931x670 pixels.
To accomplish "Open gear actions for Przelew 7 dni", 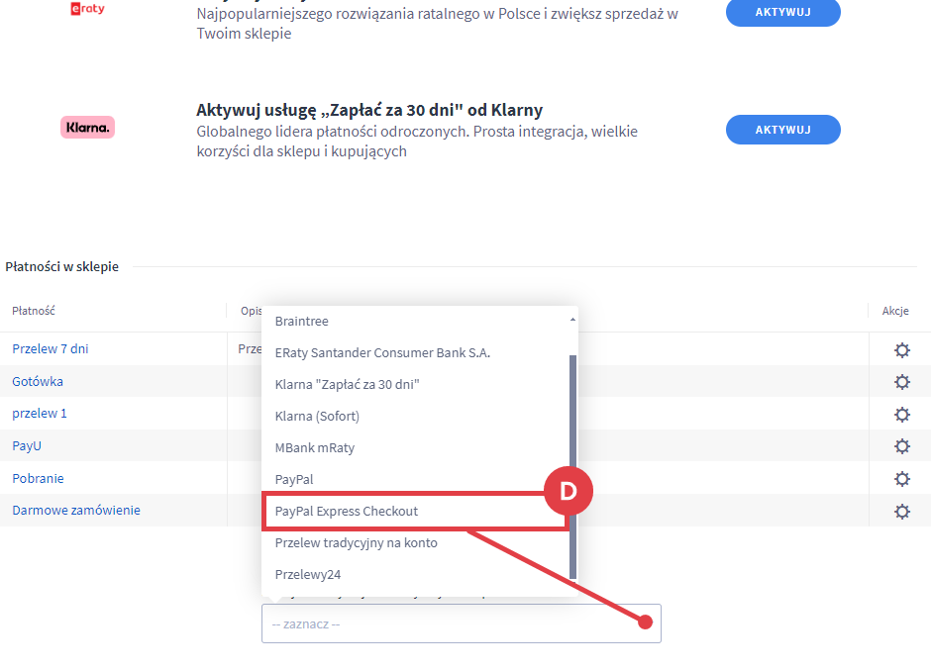I will (x=902, y=350).
